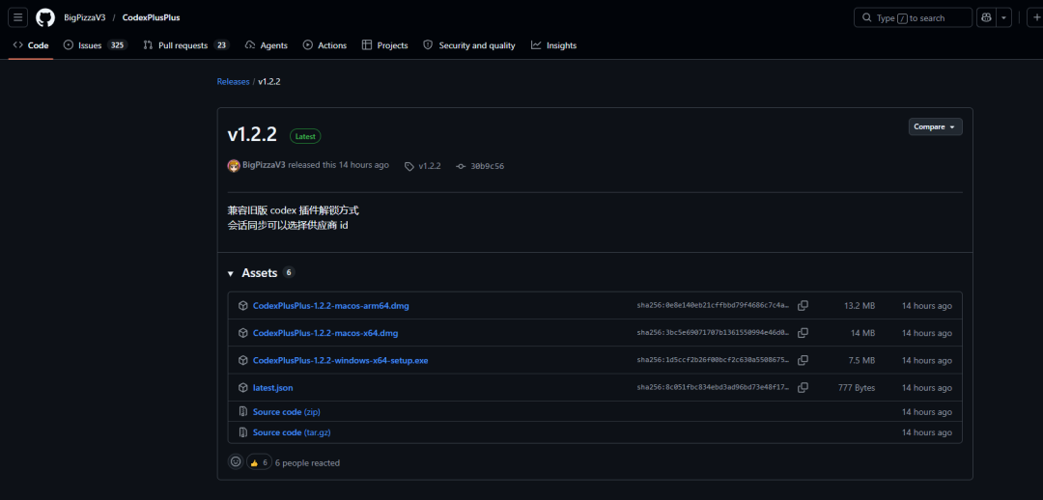Open the hamburger navigation menu

[18, 17]
